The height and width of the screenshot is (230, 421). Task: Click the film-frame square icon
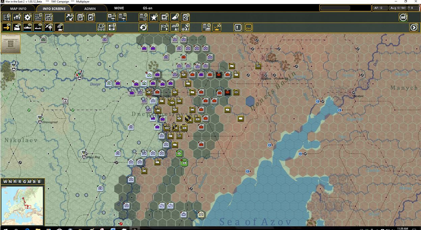click(112, 27)
